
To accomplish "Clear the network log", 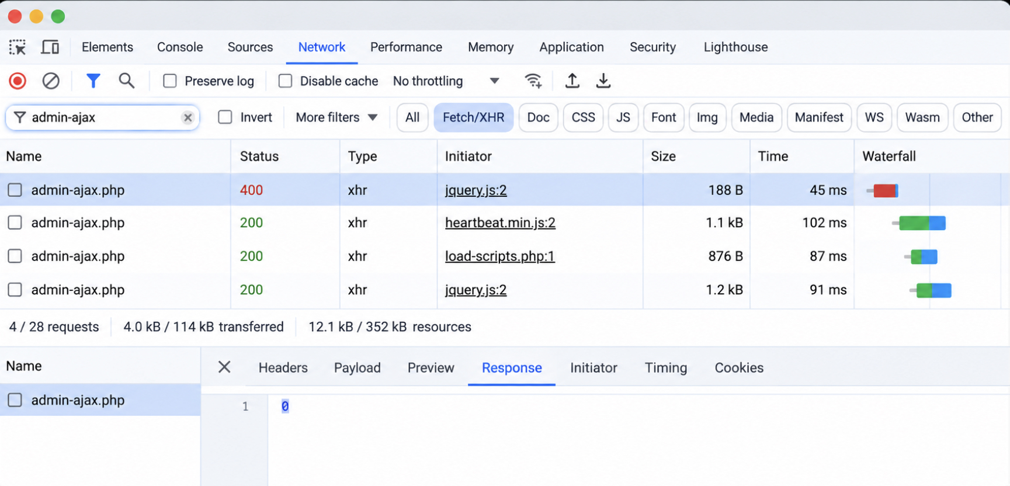I will click(51, 81).
